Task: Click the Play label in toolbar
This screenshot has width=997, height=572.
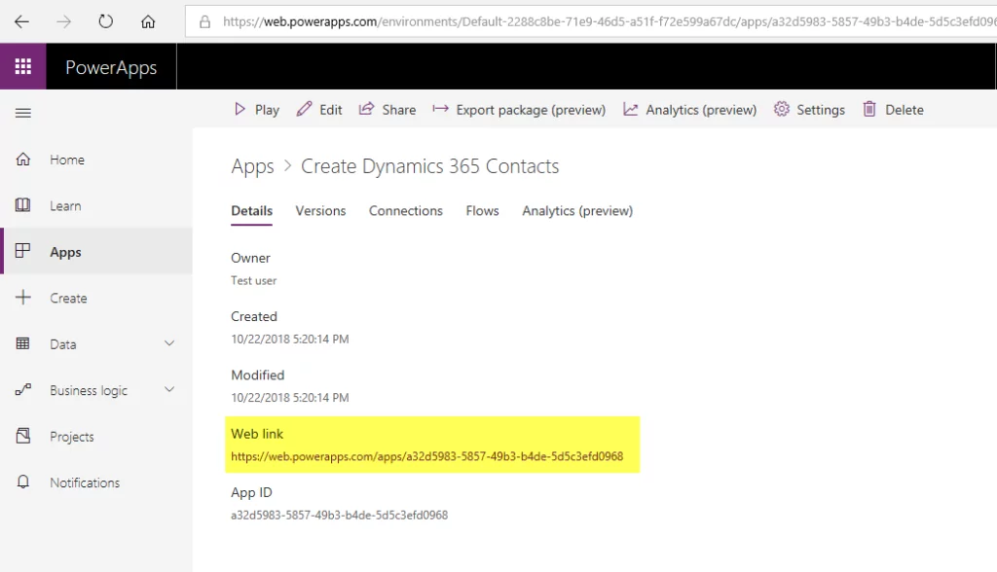Action: [x=267, y=110]
